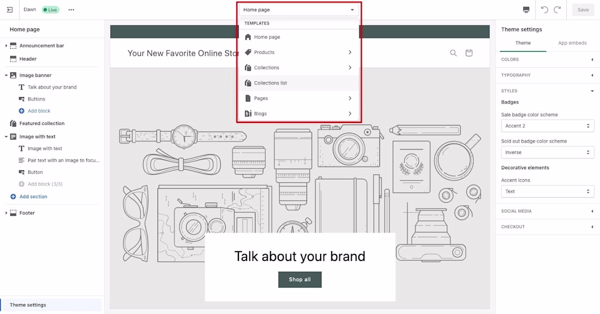Image resolution: width=600 pixels, height=314 pixels.
Task: Click the Featured collection section icon
Action: pos(13,123)
